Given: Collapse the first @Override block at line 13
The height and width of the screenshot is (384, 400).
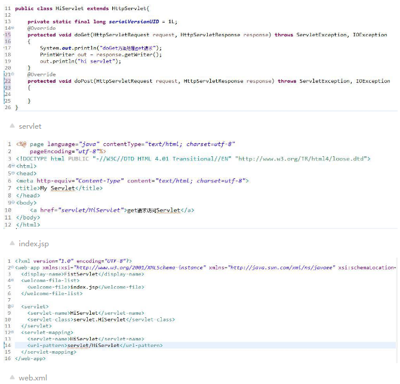Looking at the screenshot, I should (x=13, y=28).
